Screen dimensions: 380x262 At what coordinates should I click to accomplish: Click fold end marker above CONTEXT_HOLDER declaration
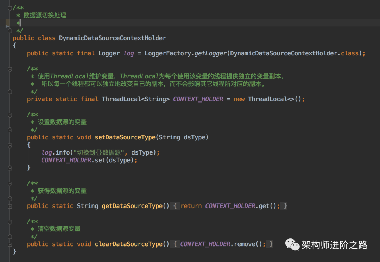pos(10,92)
